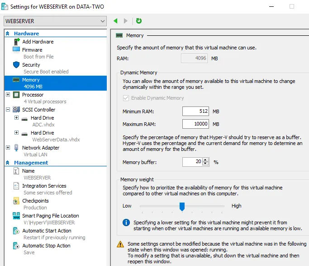Click 'Some services offered' subtext
The height and width of the screenshot is (266, 309).
(48, 193)
